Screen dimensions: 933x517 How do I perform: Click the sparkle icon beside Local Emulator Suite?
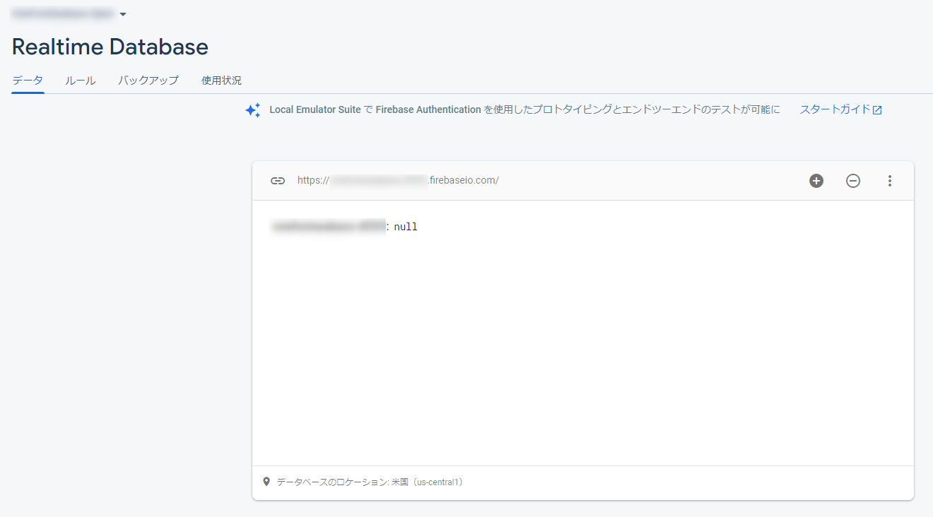pos(253,110)
